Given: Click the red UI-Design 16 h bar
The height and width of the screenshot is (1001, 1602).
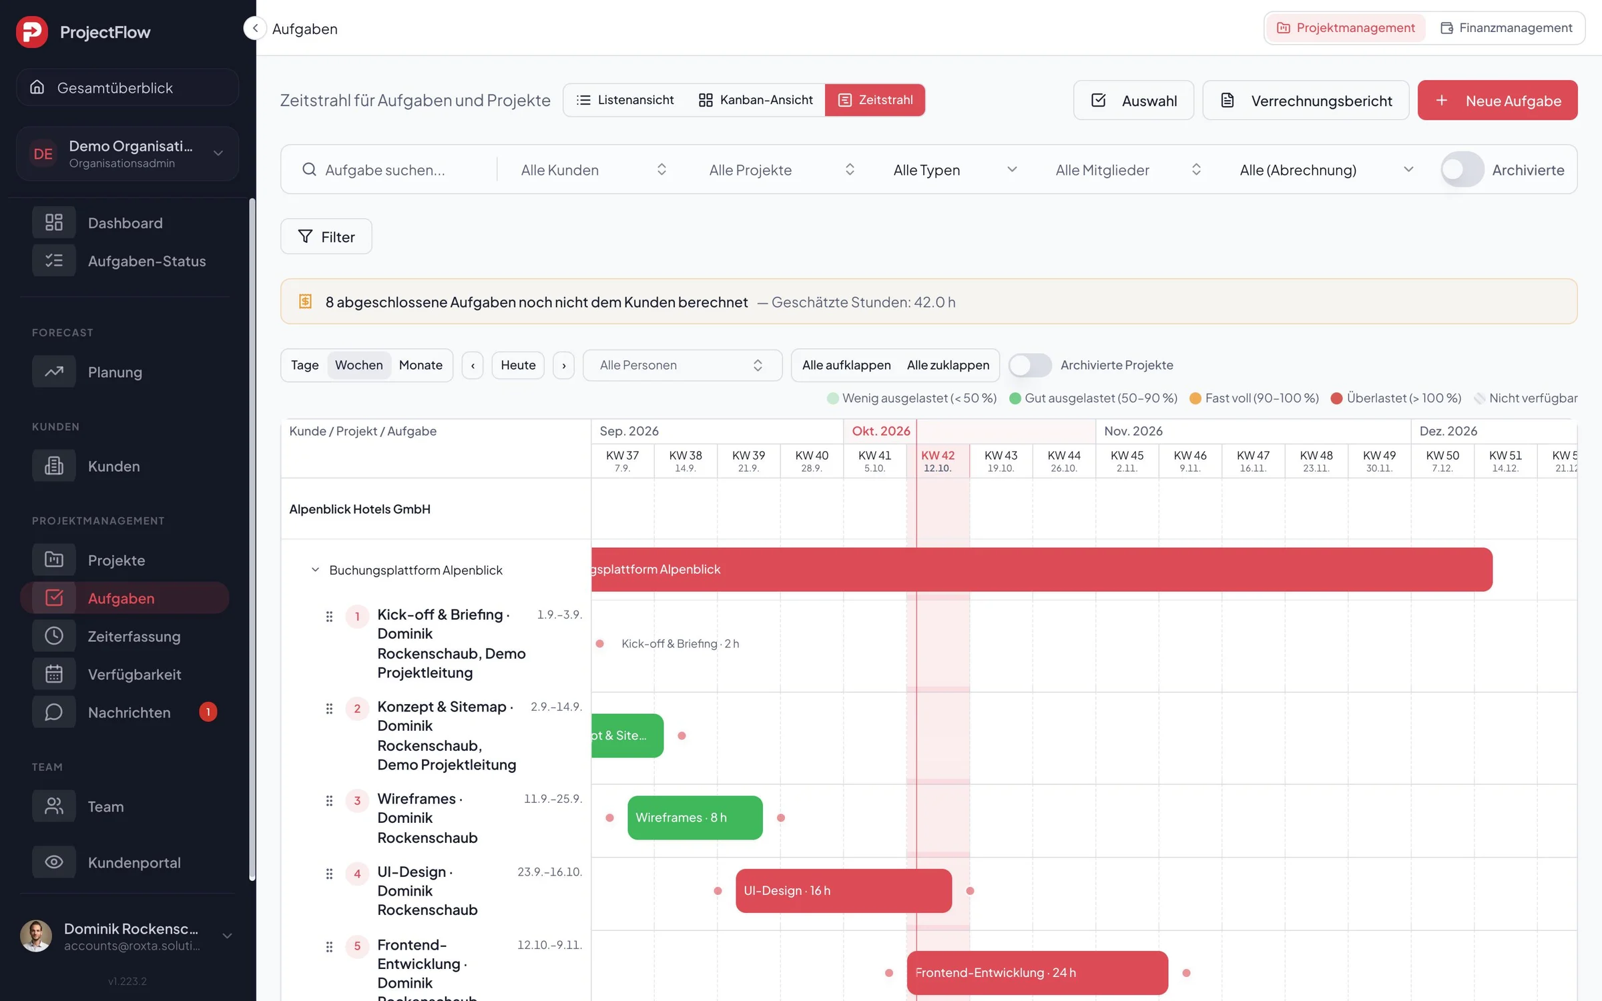Looking at the screenshot, I should (x=844, y=890).
